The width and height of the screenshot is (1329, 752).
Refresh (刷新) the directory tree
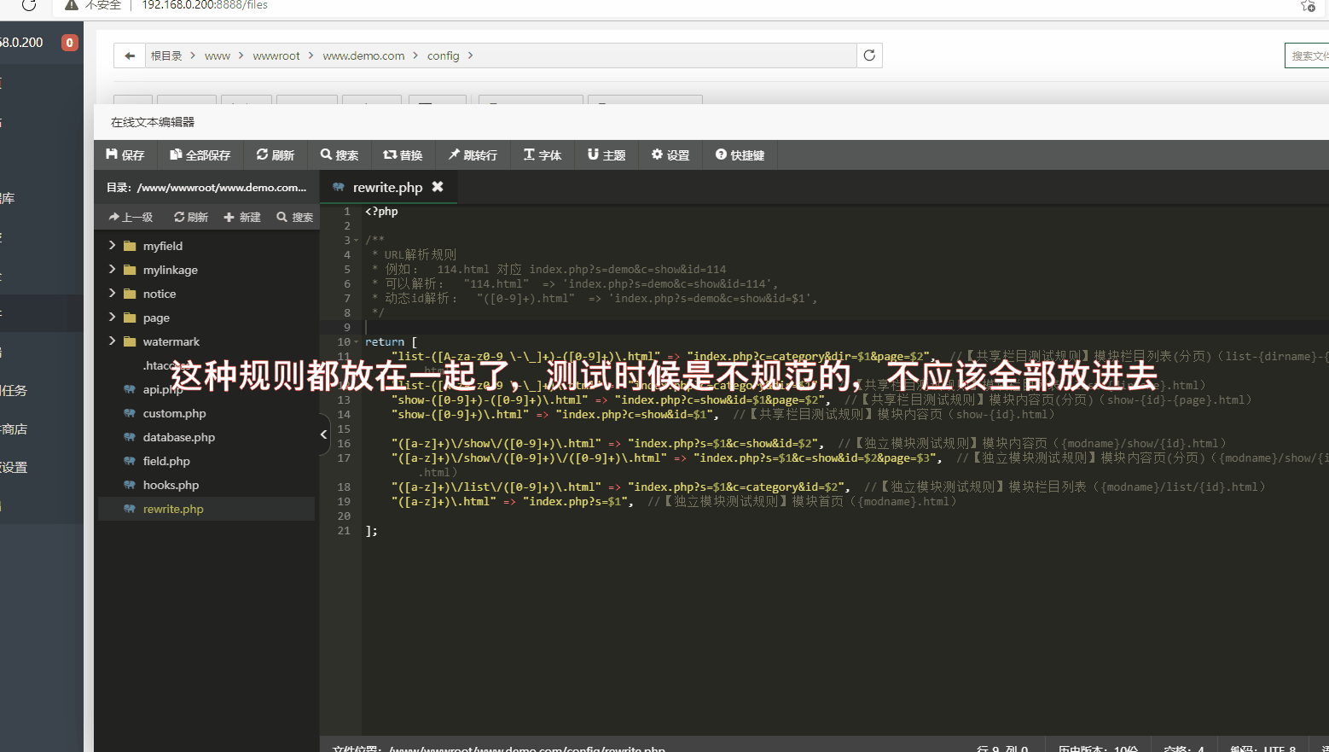click(191, 217)
